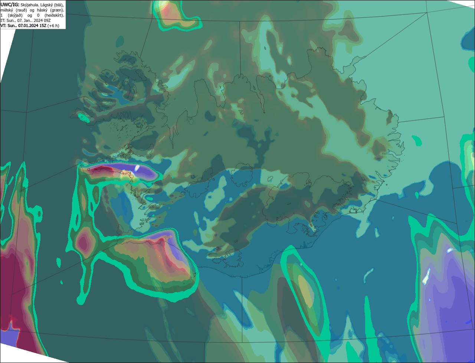Click the "miðský (rauð)" legend text
This screenshot has height=363, width=475.
point(13,10)
